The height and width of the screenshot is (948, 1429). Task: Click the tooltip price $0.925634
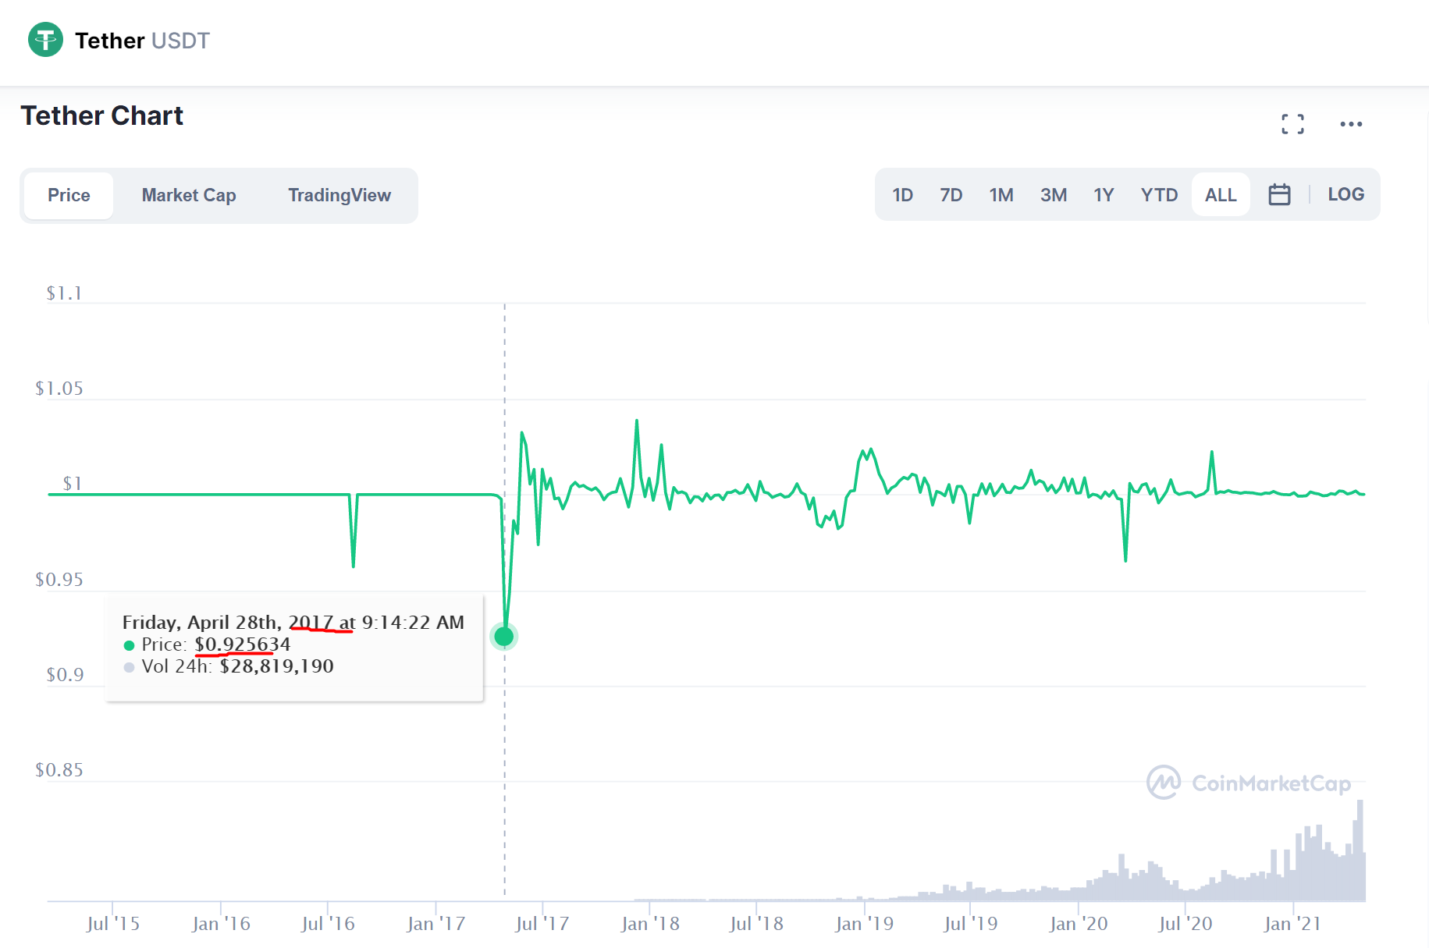(x=243, y=644)
